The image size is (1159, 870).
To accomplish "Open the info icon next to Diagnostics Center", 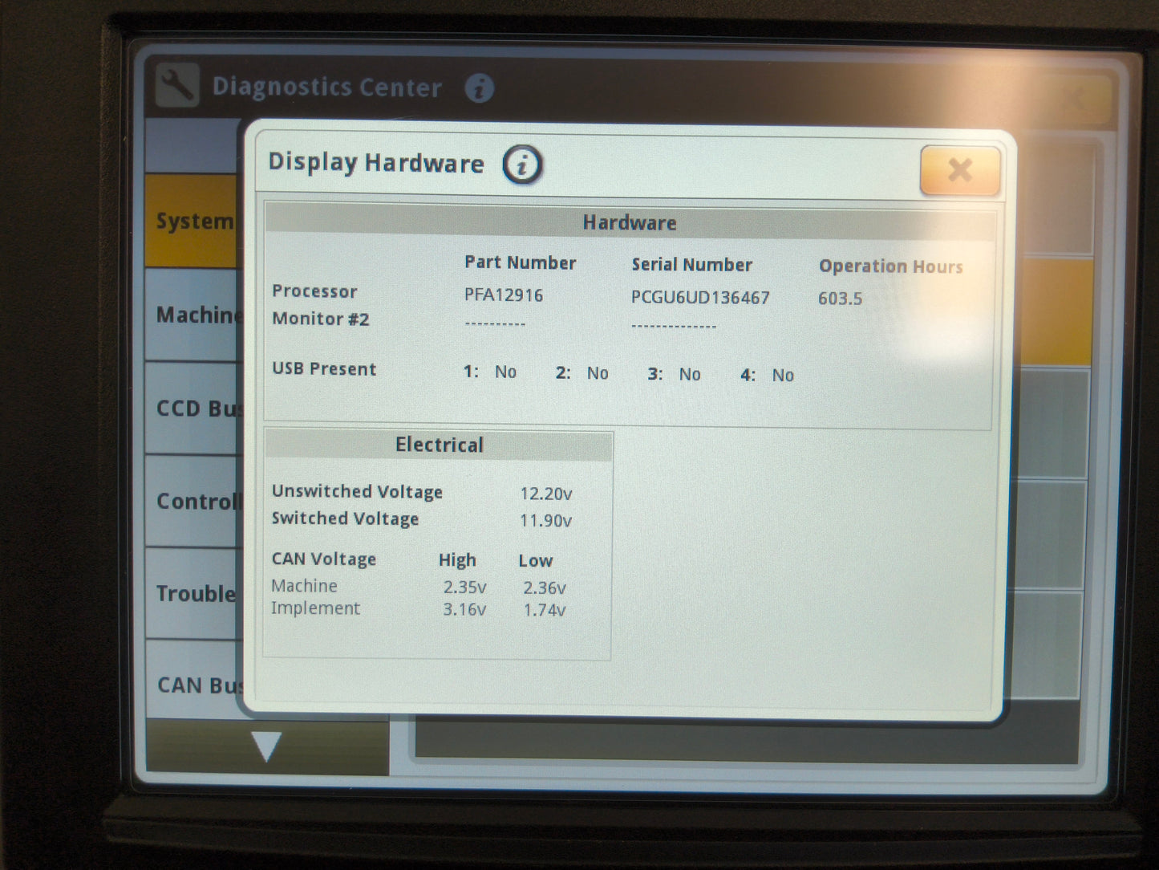I will coord(481,90).
